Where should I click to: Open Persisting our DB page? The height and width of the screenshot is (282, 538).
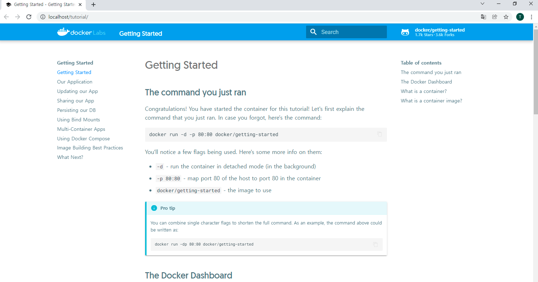[77, 110]
